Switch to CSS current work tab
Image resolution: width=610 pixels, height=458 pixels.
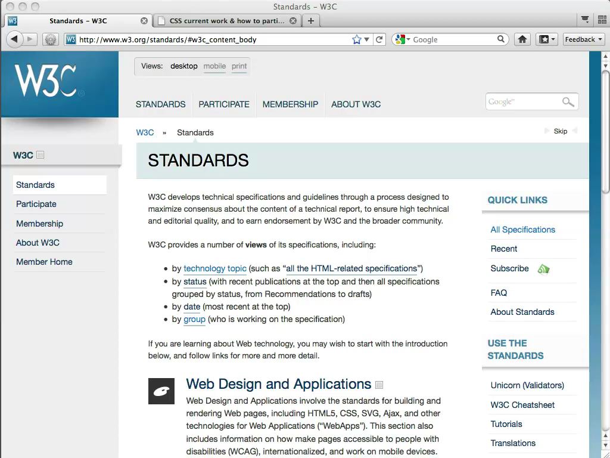pyautogui.click(x=227, y=21)
